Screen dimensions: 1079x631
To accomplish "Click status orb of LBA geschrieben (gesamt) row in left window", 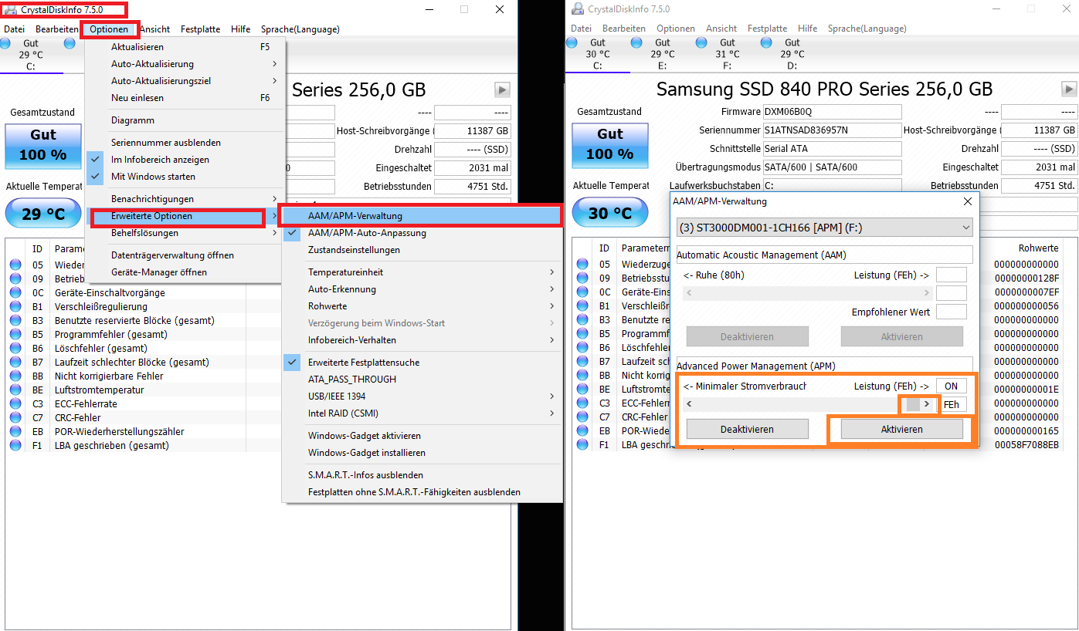I will pos(15,445).
